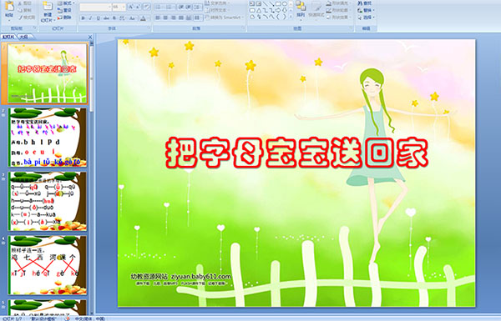501x321 pixels.
Task: Align text to the right
Action: pos(173,18)
